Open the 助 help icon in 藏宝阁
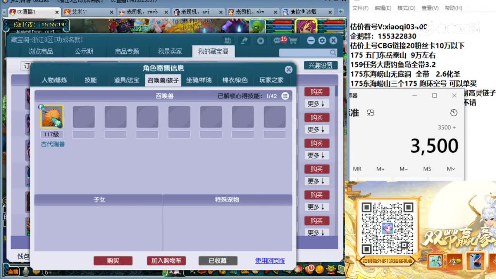The width and height of the screenshot is (496, 279). point(227,41)
